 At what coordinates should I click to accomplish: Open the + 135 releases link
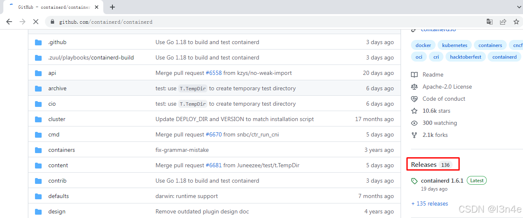430,203
